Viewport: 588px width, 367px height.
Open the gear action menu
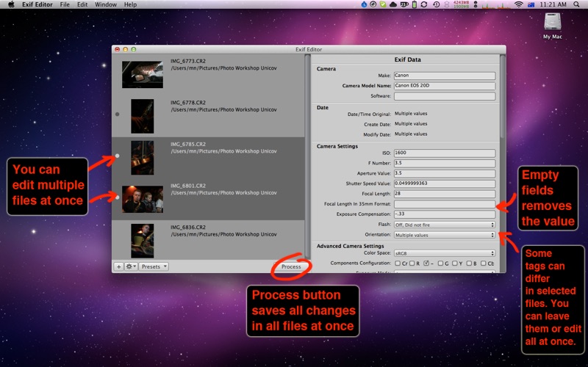pos(131,266)
